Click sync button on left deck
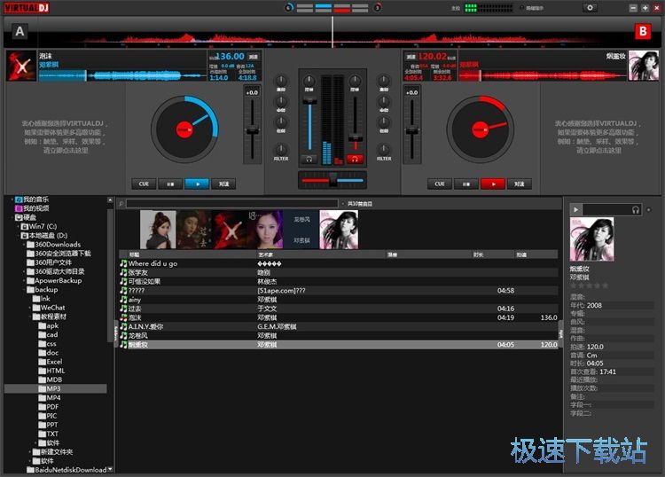Image resolution: width=665 pixels, height=477 pixels. (x=223, y=184)
